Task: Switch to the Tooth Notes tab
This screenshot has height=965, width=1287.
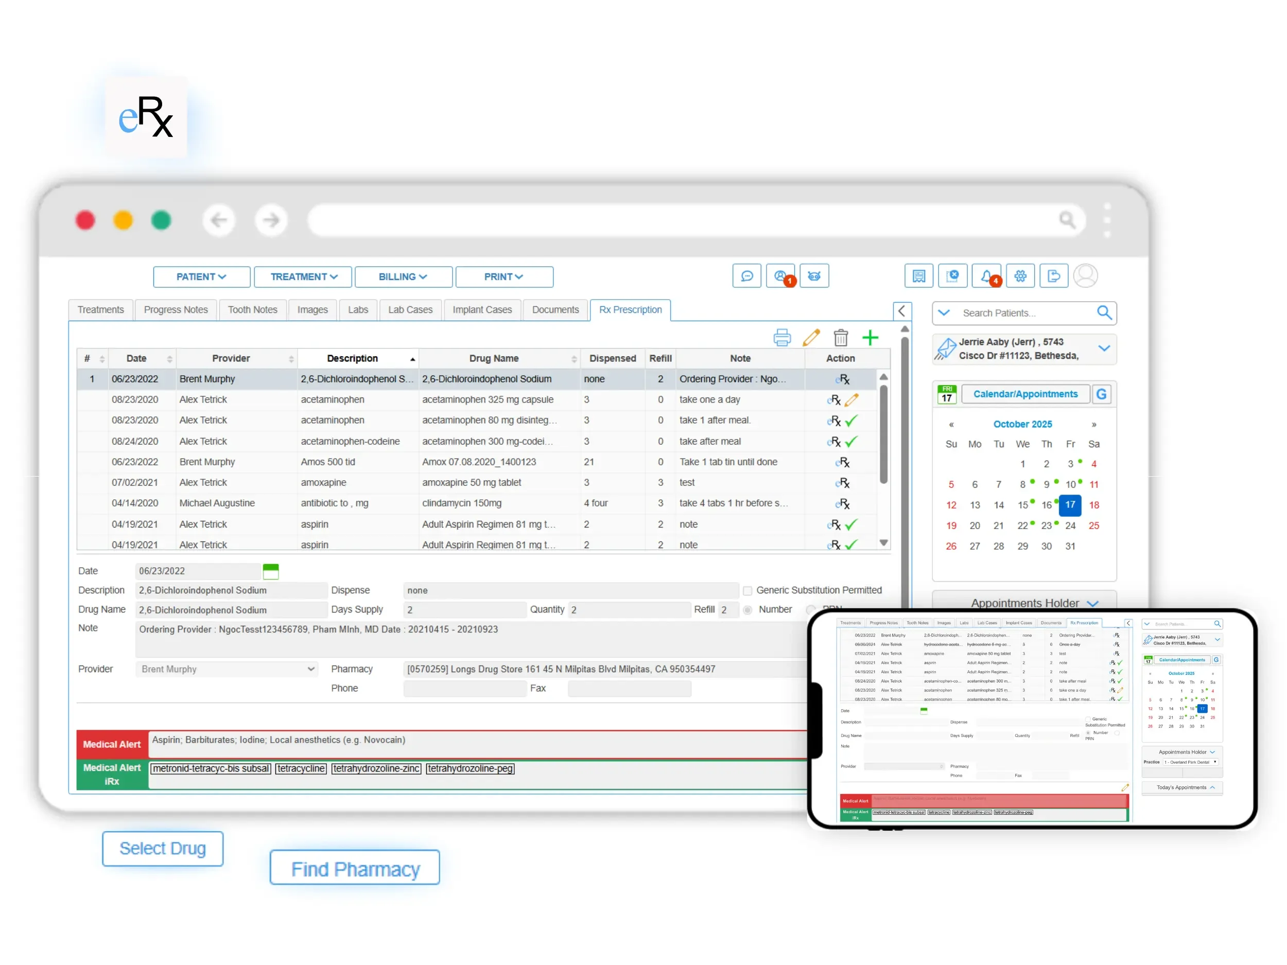Action: [x=253, y=309]
